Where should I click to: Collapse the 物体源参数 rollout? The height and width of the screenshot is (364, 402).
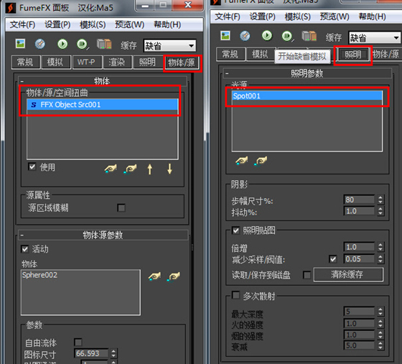pos(22,235)
